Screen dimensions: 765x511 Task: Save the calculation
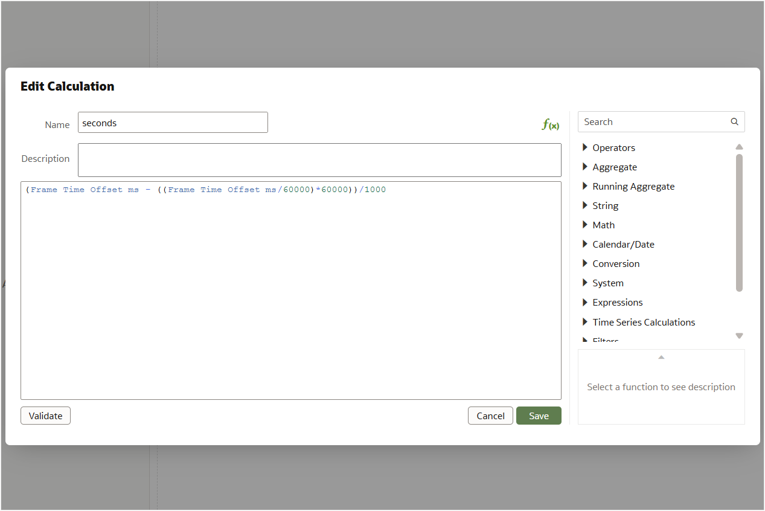pyautogui.click(x=539, y=416)
